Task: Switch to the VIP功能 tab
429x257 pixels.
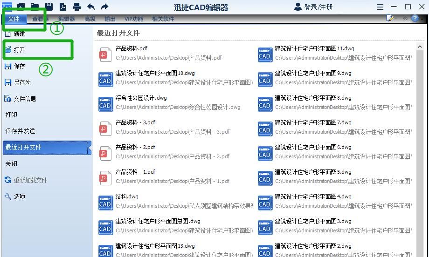Action: coord(134,19)
